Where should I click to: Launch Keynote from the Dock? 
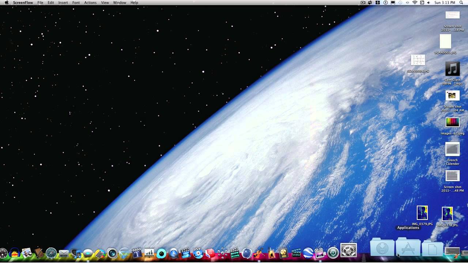[149, 253]
